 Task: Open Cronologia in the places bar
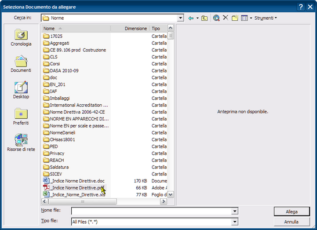21,38
